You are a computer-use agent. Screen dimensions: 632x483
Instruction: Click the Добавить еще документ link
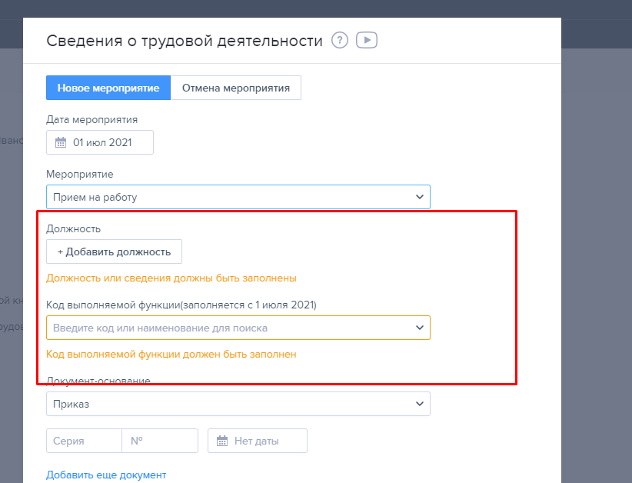106,475
